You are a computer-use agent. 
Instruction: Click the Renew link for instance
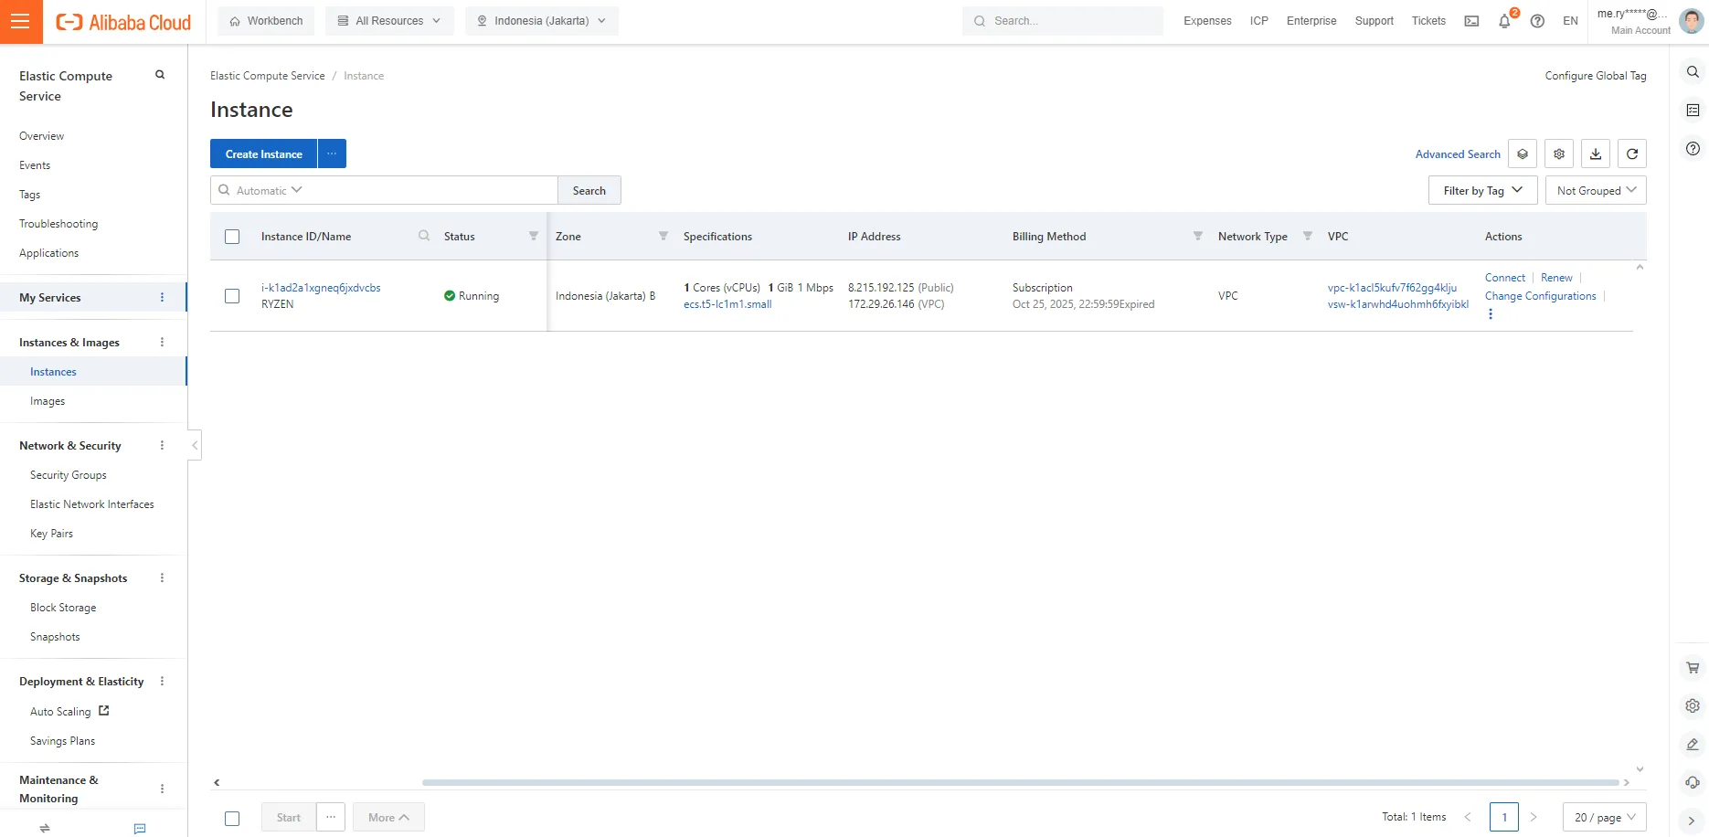[1555, 278]
